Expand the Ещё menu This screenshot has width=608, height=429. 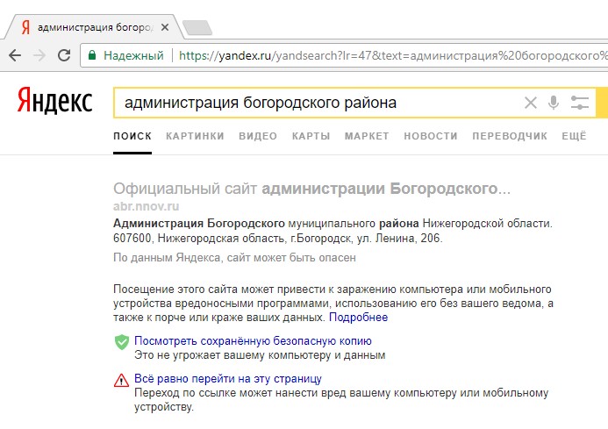click(573, 136)
